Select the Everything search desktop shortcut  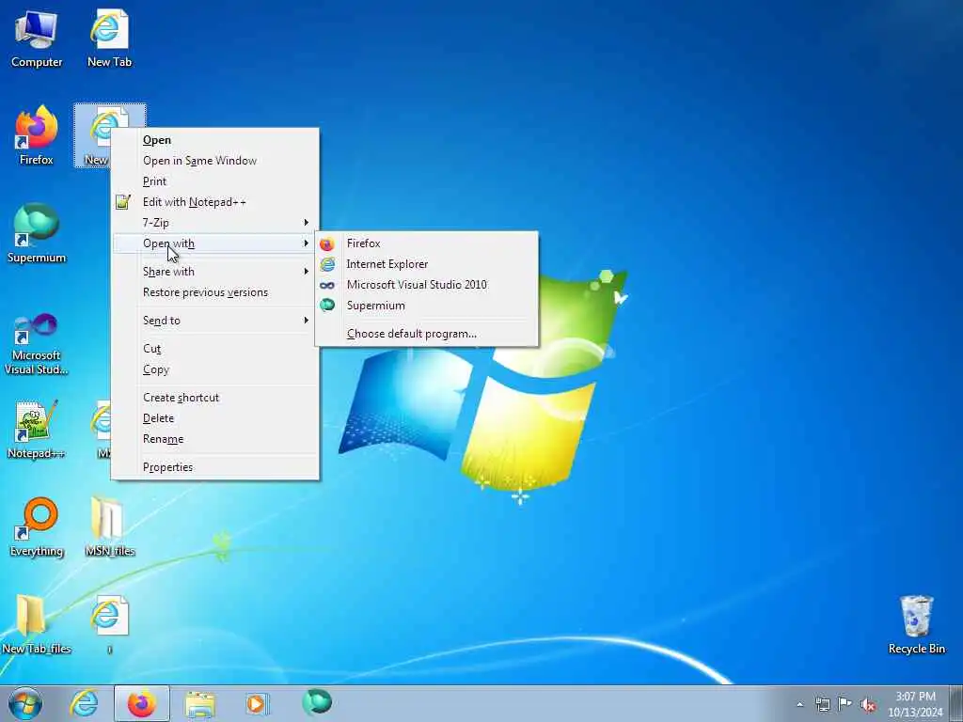click(x=37, y=526)
